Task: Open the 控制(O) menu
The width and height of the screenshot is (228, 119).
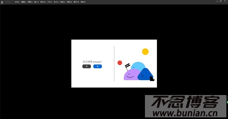Action: coord(63,2)
